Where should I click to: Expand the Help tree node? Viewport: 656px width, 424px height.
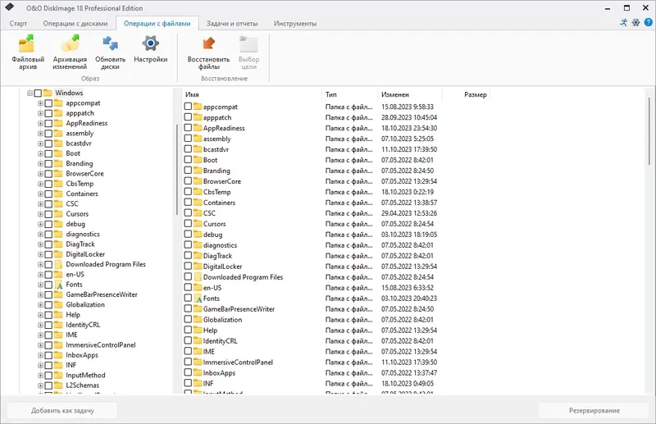coord(40,315)
